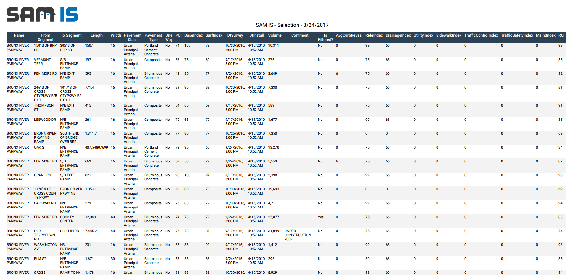
Task: Click the DtSurvey column header
Action: 235,35
